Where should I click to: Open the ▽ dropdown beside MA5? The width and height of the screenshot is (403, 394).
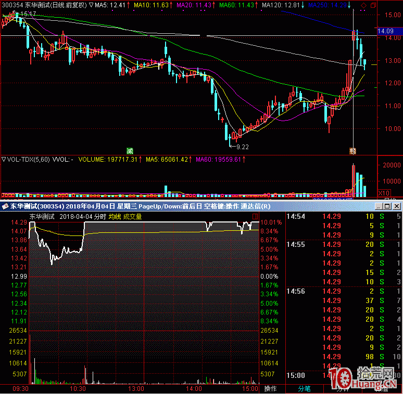click(x=91, y=5)
